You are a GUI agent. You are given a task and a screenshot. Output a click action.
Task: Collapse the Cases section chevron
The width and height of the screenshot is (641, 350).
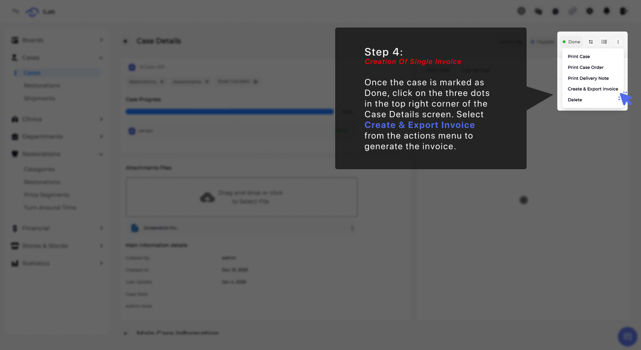101,58
